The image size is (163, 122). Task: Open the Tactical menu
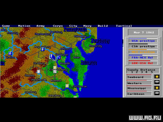(124, 26)
